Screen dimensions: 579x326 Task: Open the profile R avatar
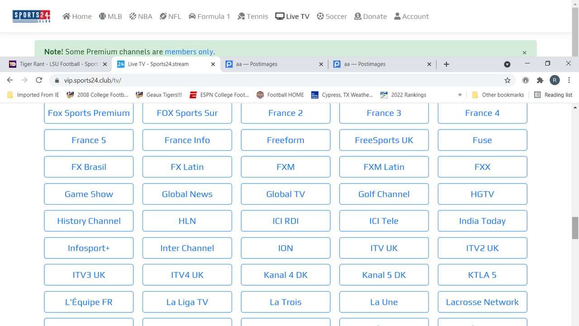(555, 80)
